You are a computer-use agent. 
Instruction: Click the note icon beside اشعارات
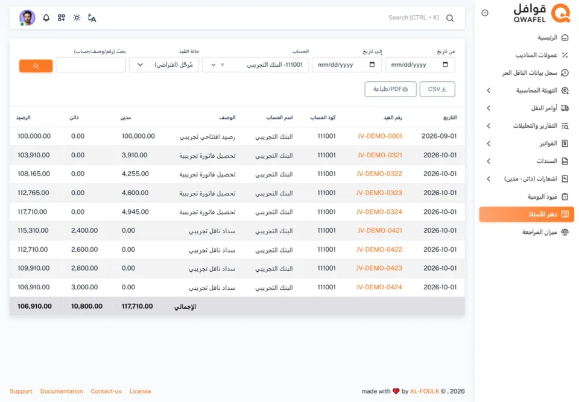tap(565, 178)
